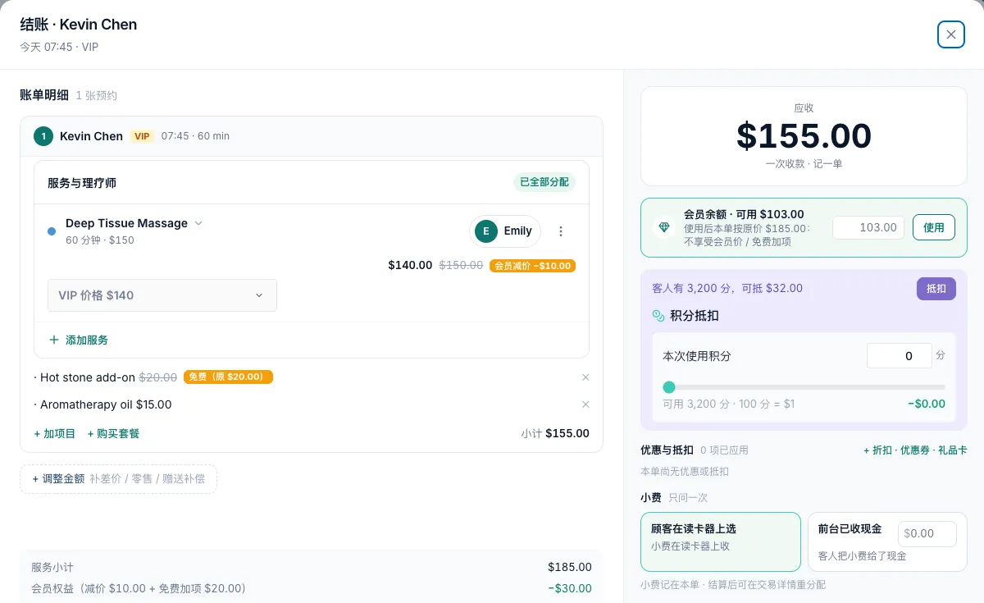Viewport: 984px width, 603px height.
Task: Click the 服务小计 $185.00 amount
Action: pyautogui.click(x=570, y=567)
